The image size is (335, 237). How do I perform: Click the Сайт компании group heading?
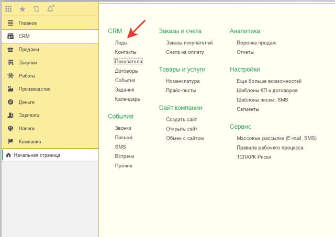click(x=181, y=108)
